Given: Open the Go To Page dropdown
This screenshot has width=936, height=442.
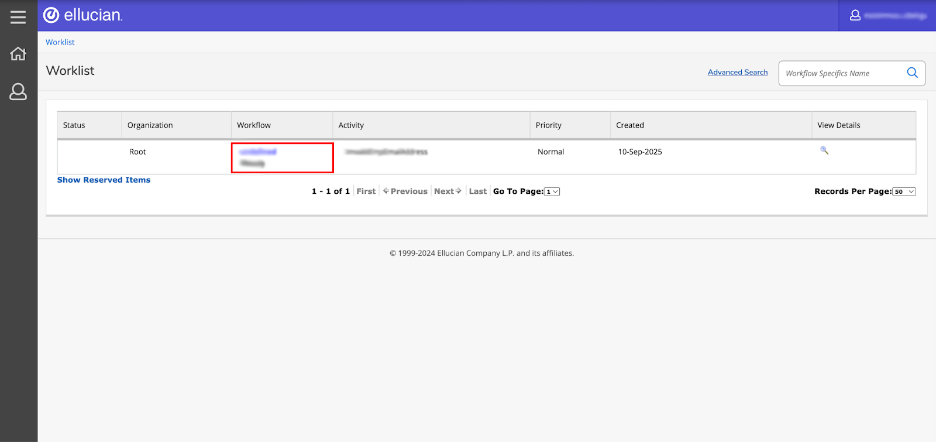Looking at the screenshot, I should coord(552,191).
